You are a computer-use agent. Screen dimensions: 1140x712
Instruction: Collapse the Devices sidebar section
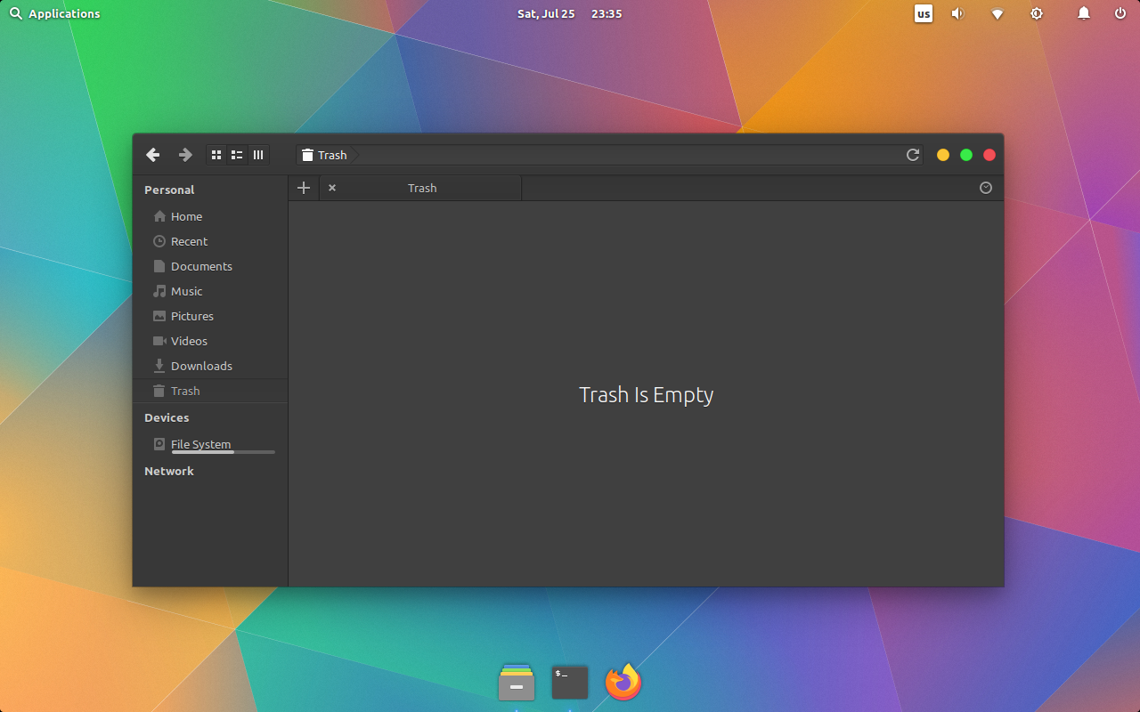(167, 417)
